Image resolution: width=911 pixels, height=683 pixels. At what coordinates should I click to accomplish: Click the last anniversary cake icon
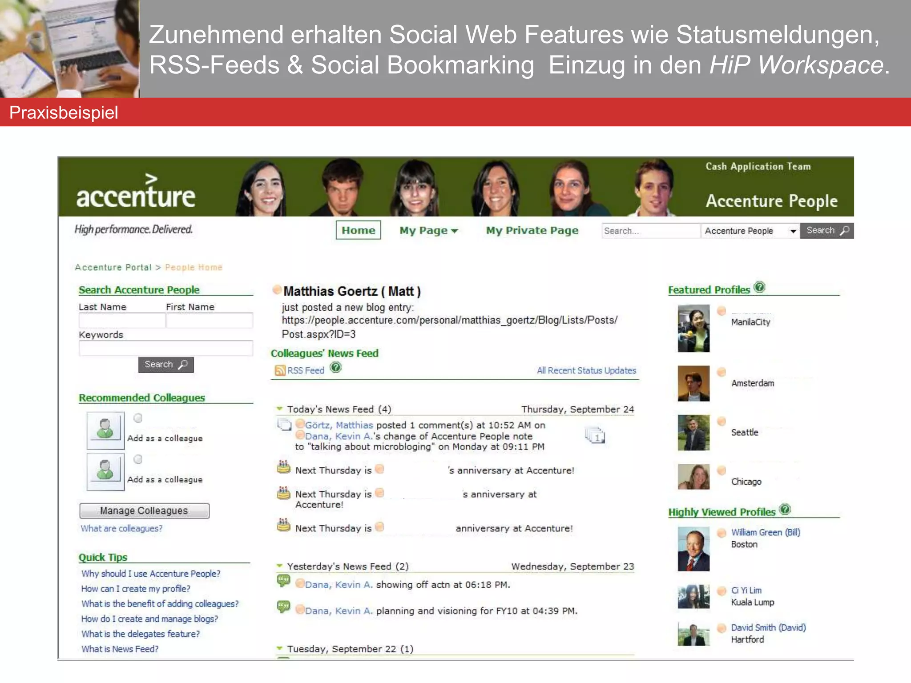284,525
